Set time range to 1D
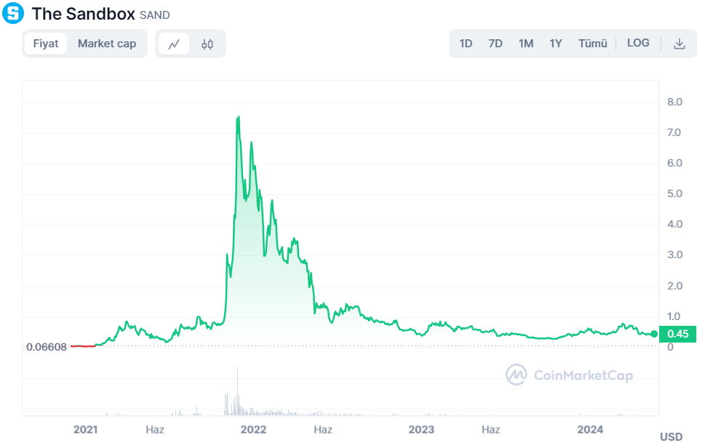 pos(466,44)
